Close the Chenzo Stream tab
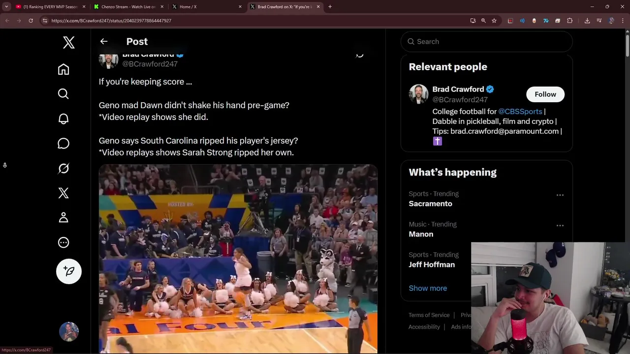 click(162, 7)
